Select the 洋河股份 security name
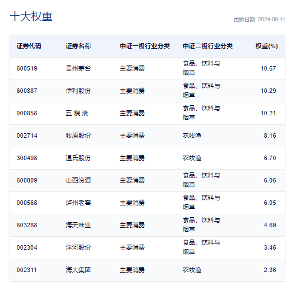Screen dimensions: 305x295 (x=78, y=247)
